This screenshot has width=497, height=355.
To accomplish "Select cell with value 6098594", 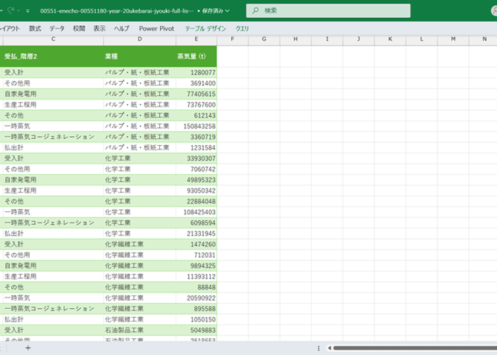I will (x=196, y=223).
